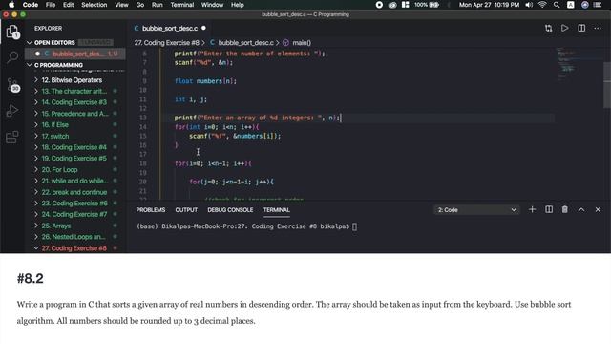The image size is (611, 344).
Task: Open the Extensions view
Action: pos(12,137)
